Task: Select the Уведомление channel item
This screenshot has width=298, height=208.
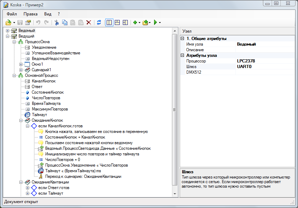Action: tap(44, 47)
